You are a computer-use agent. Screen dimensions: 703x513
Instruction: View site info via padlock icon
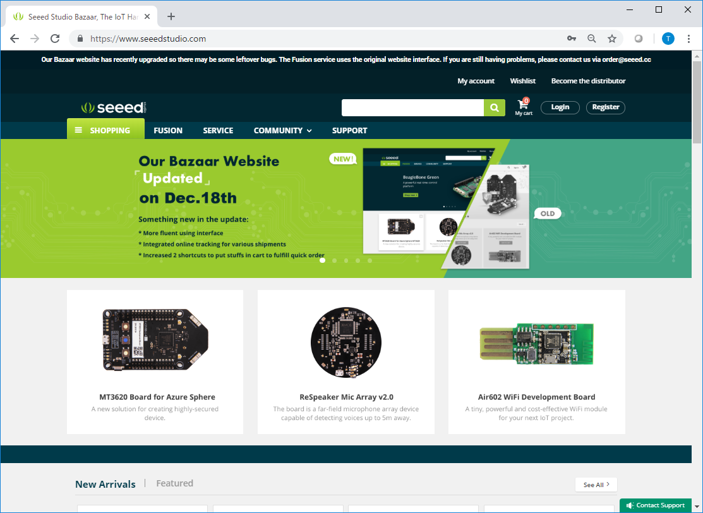click(x=80, y=39)
